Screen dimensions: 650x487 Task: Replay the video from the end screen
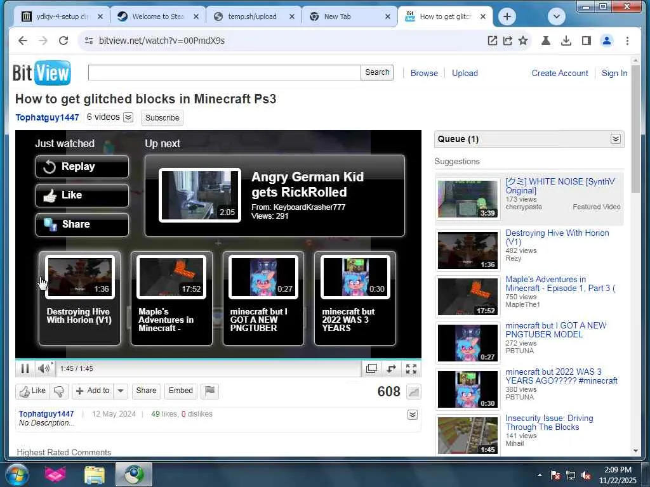tap(82, 167)
